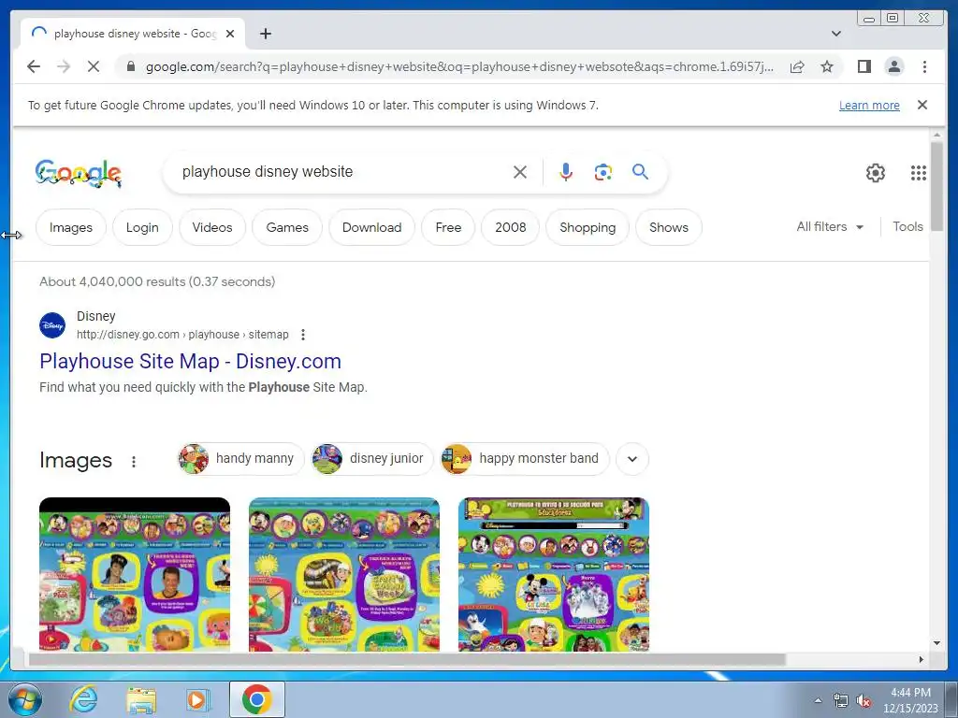
Task: Show hidden system tray icons
Action: tap(819, 700)
